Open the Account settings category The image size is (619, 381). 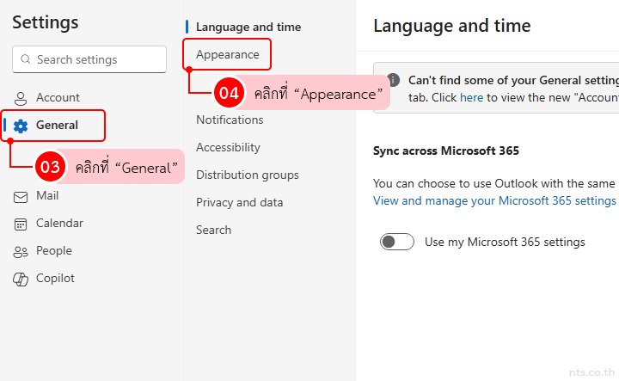(58, 97)
